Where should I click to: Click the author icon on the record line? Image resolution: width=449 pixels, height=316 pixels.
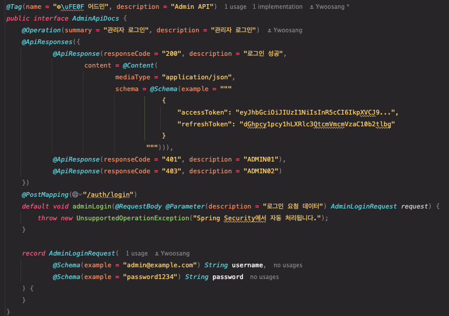coord(157,254)
